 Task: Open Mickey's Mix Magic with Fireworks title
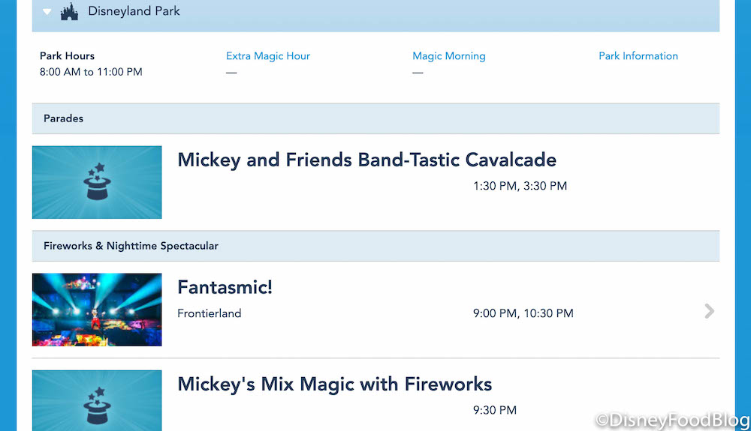[x=334, y=385]
